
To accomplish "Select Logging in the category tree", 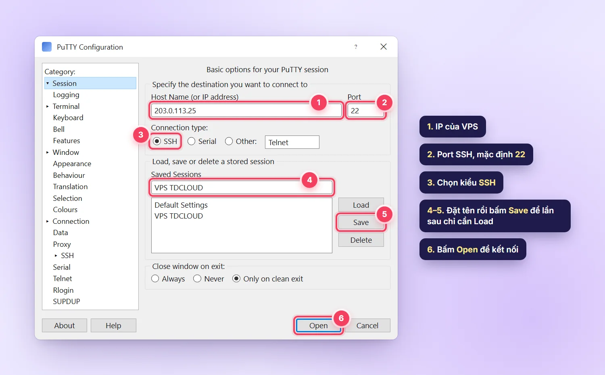I will click(x=66, y=95).
